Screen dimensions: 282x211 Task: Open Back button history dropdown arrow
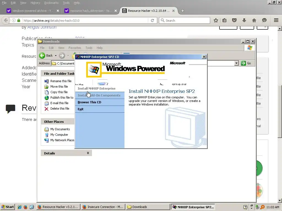tap(56, 55)
